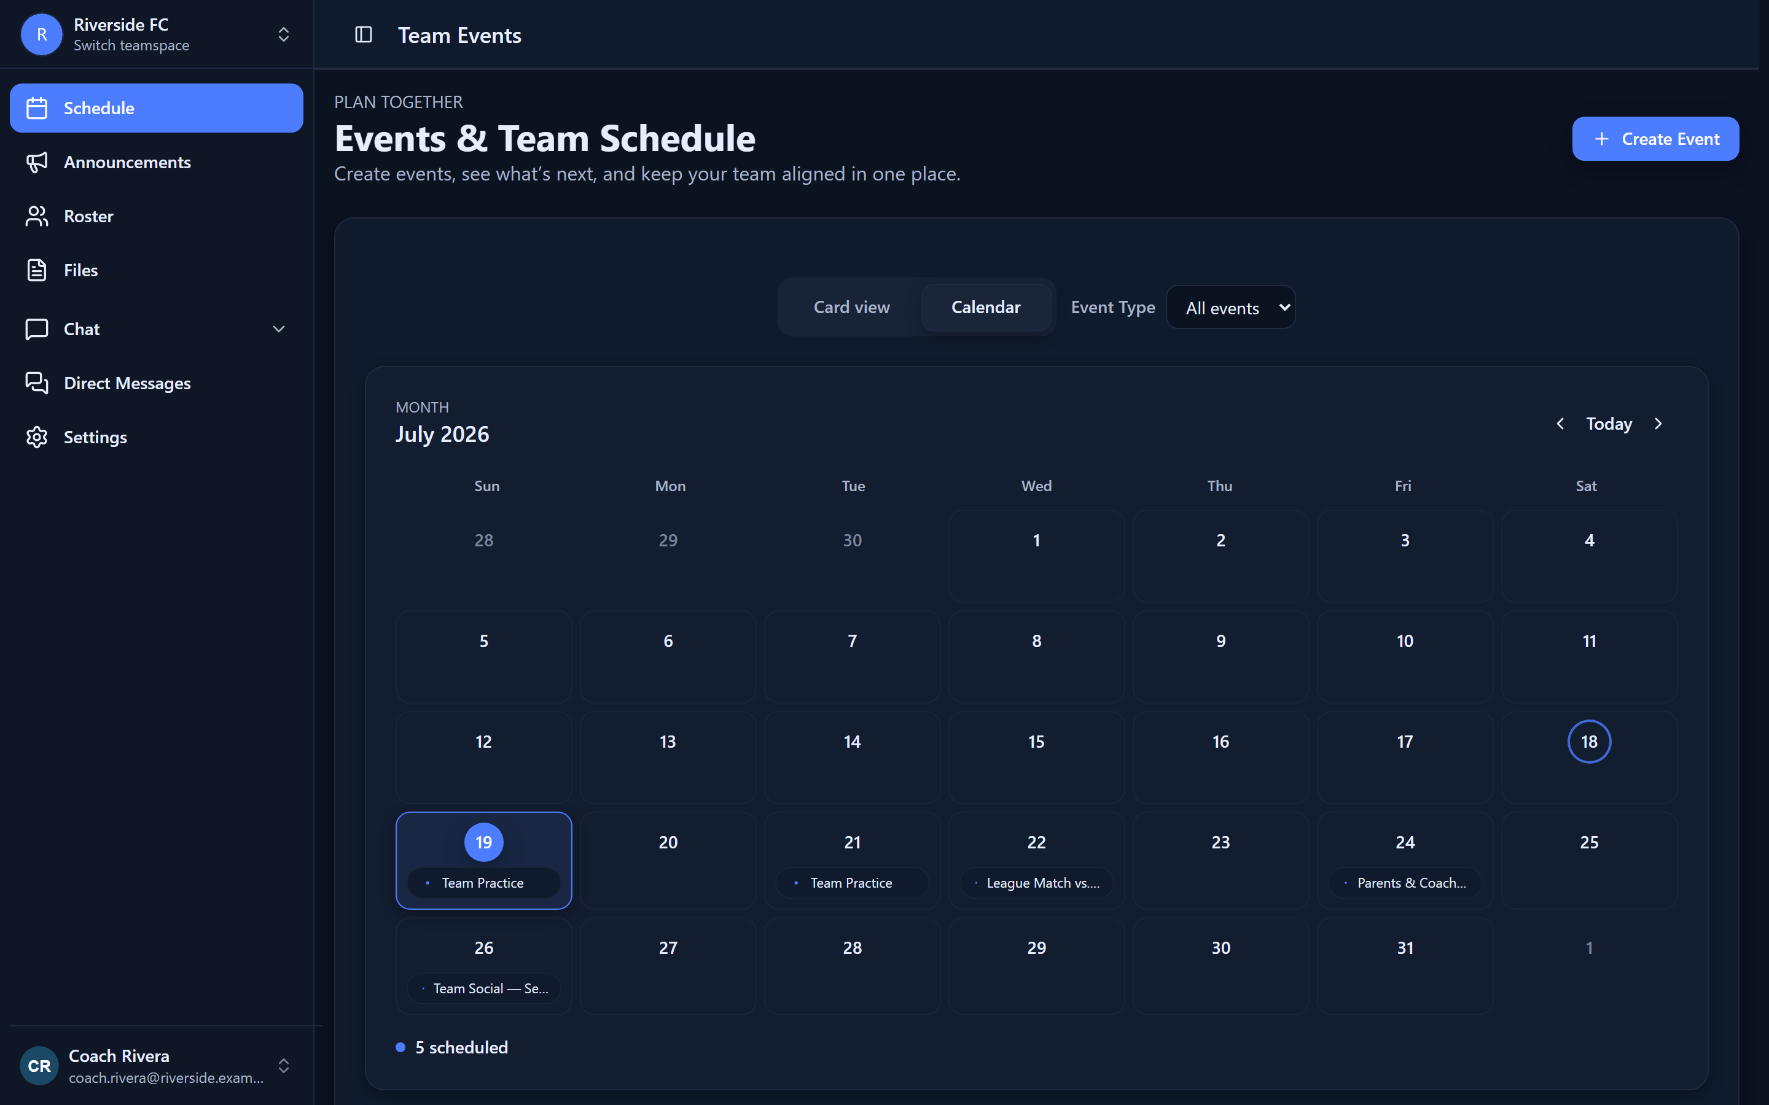The height and width of the screenshot is (1105, 1769).
Task: Select July 4
Action: 1589,556
